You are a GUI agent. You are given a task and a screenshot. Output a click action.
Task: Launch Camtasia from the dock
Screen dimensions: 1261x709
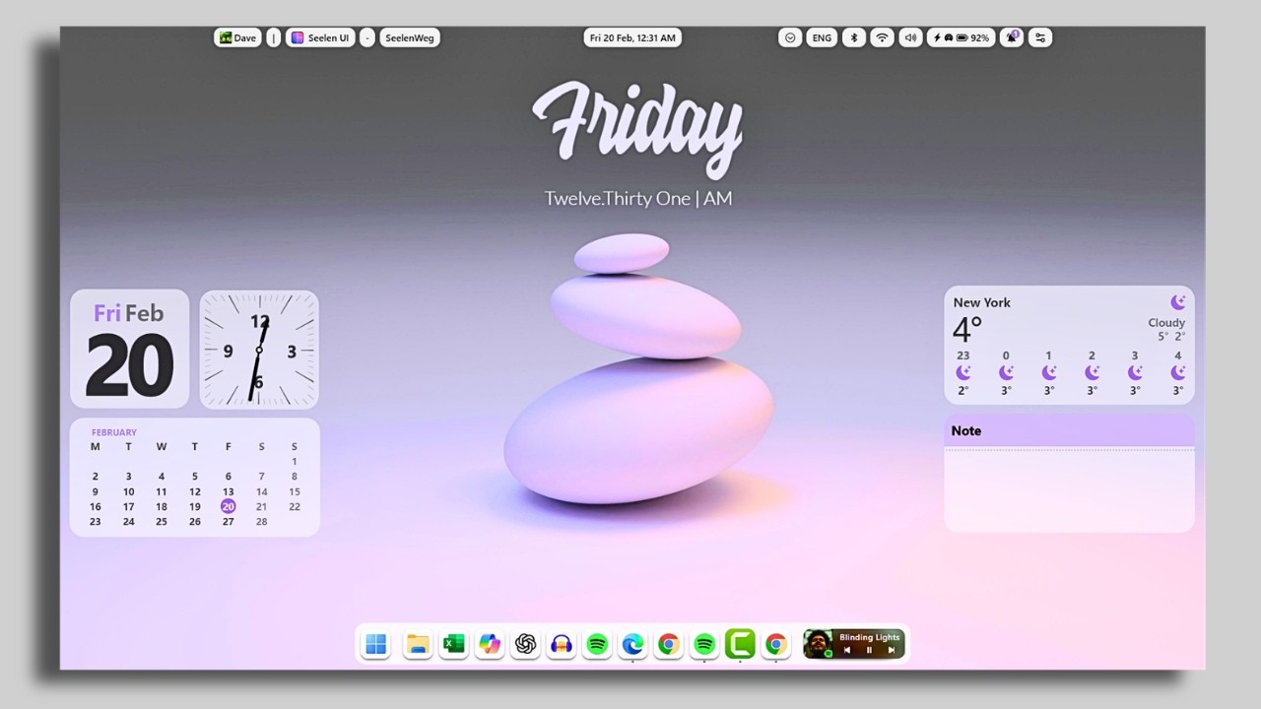click(x=740, y=644)
